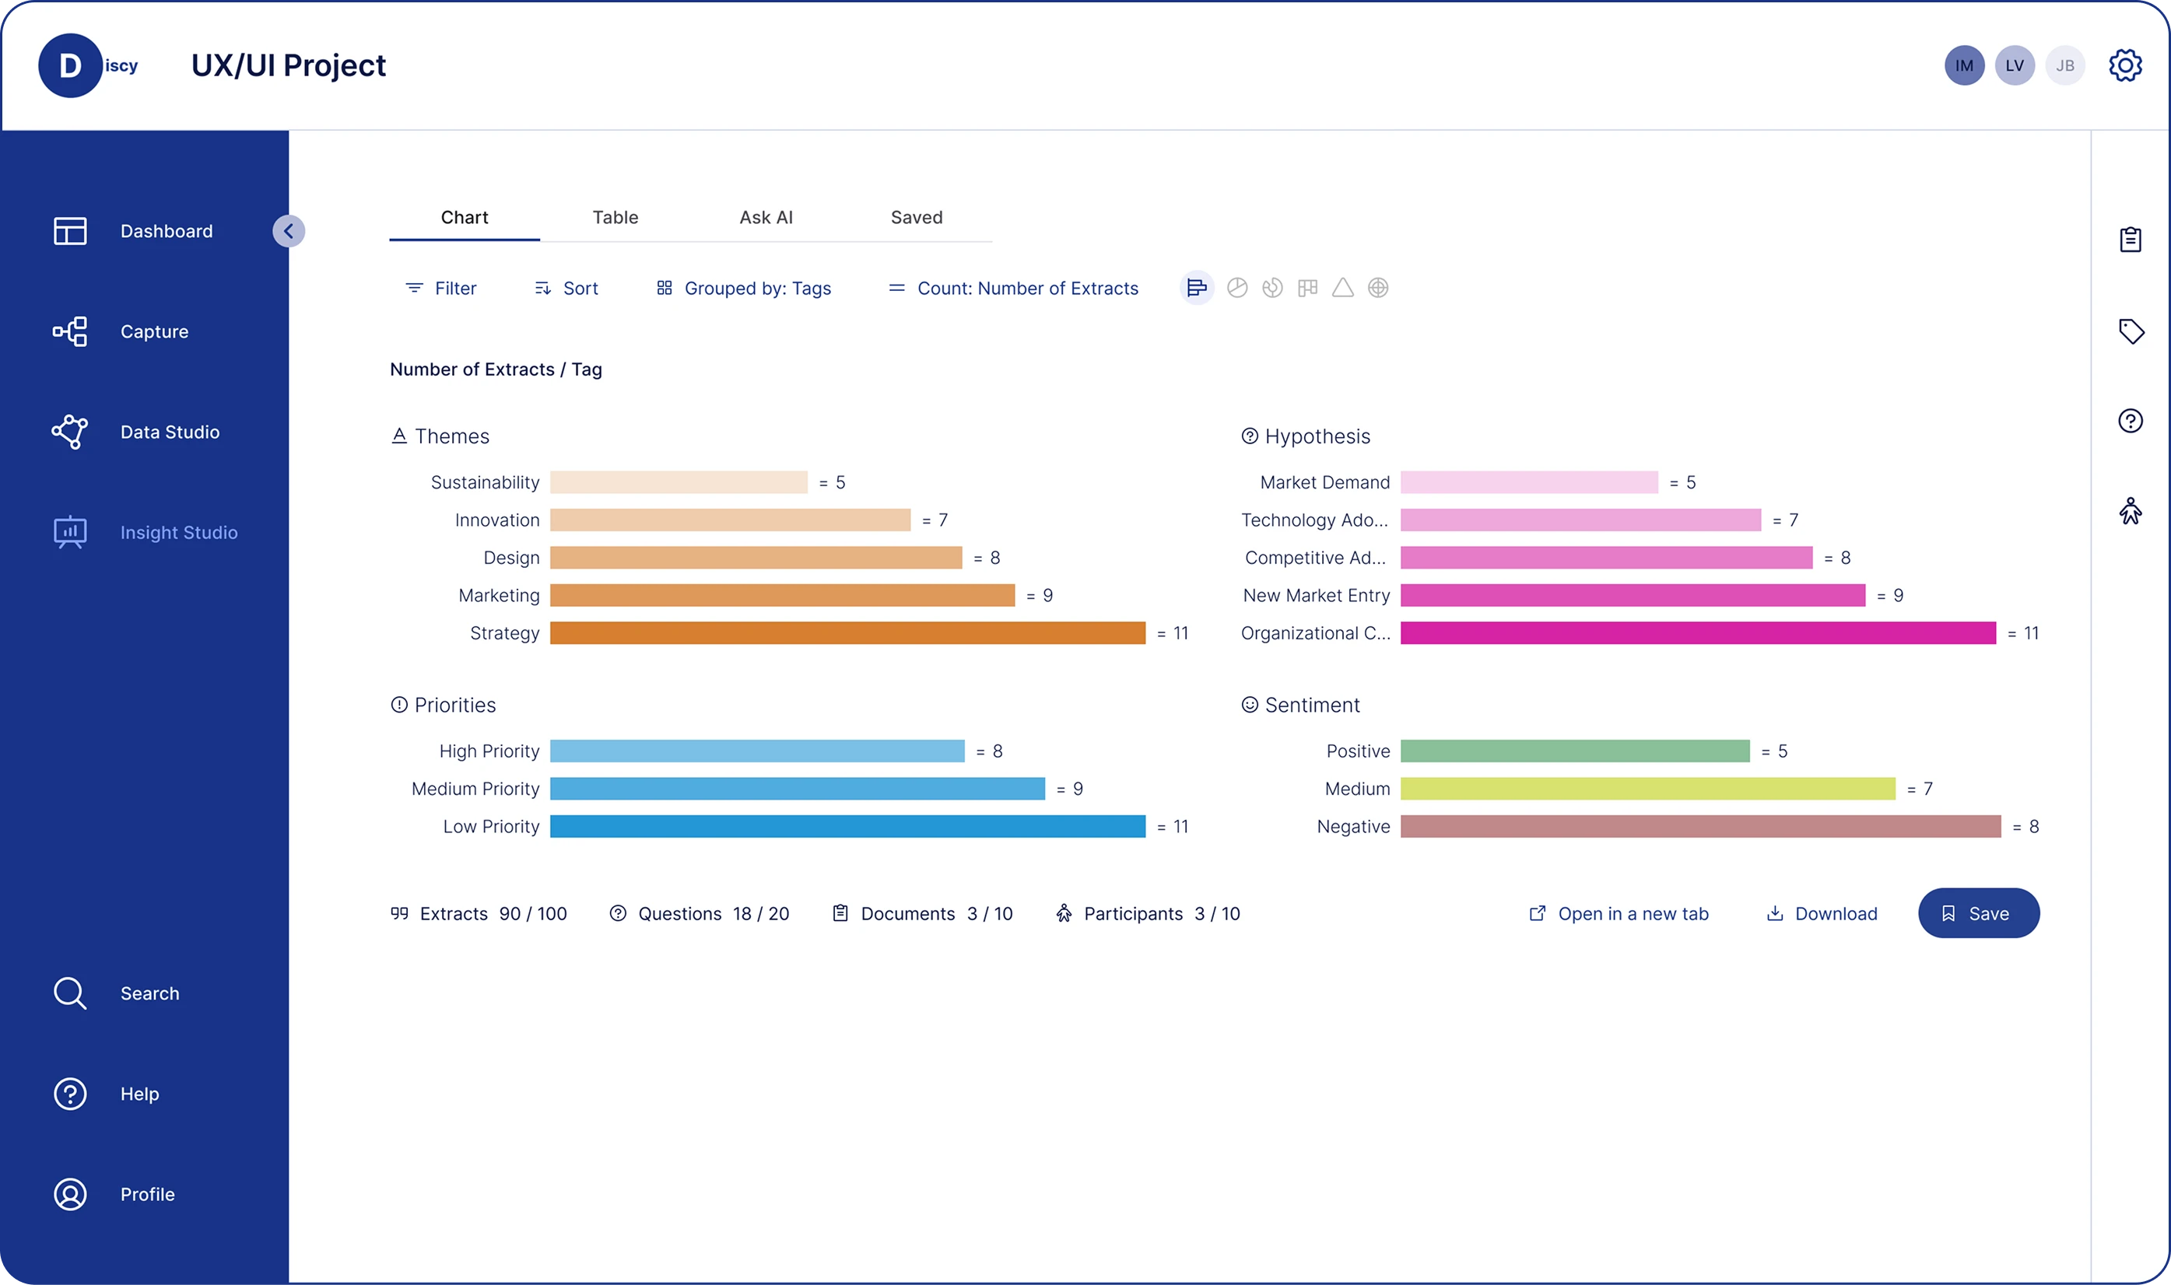Select the pyramid chart type icon

click(1342, 288)
